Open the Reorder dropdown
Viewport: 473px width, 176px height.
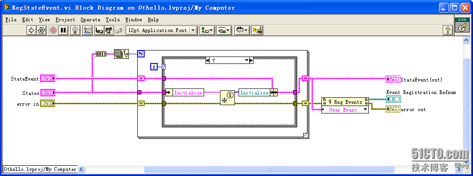[242, 30]
